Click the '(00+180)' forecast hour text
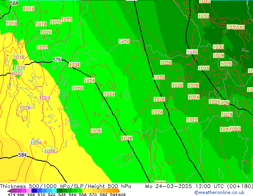This screenshot has width=253, height=196. tap(240, 186)
